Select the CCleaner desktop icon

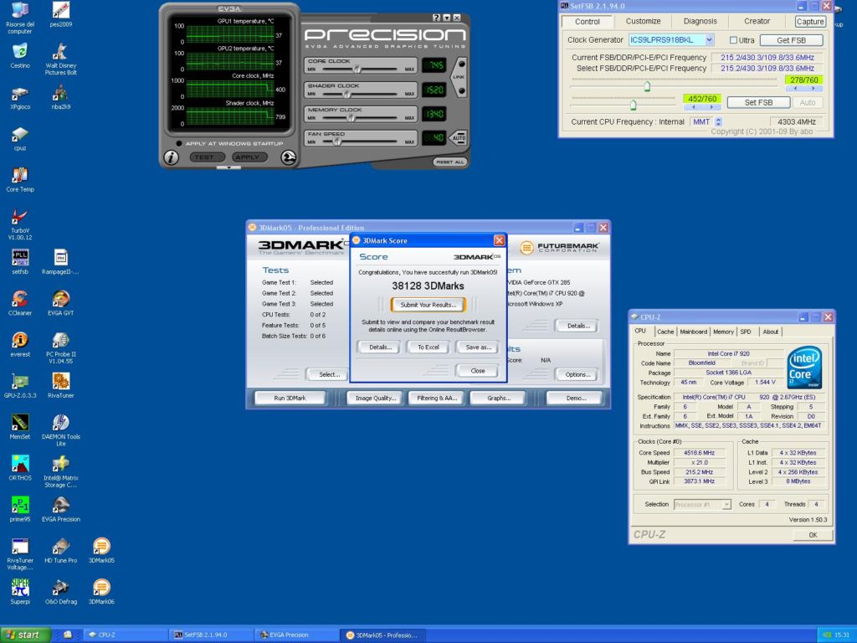click(x=20, y=303)
